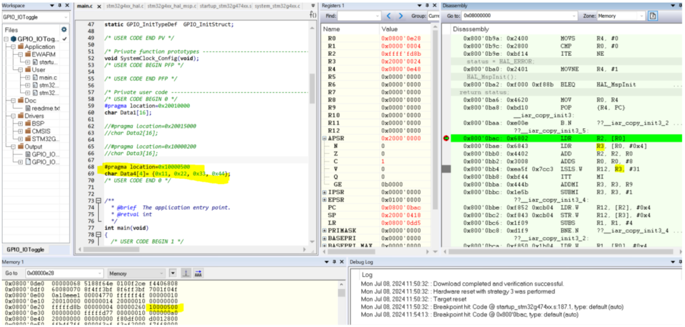
Task: Close the main.c editor tab
Action: click(x=99, y=6)
